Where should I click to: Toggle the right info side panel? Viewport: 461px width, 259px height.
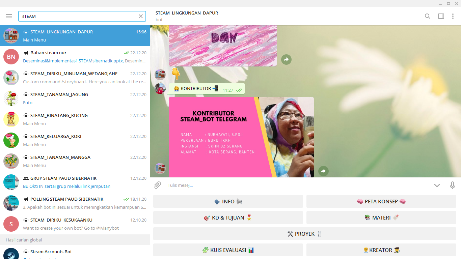point(441,16)
